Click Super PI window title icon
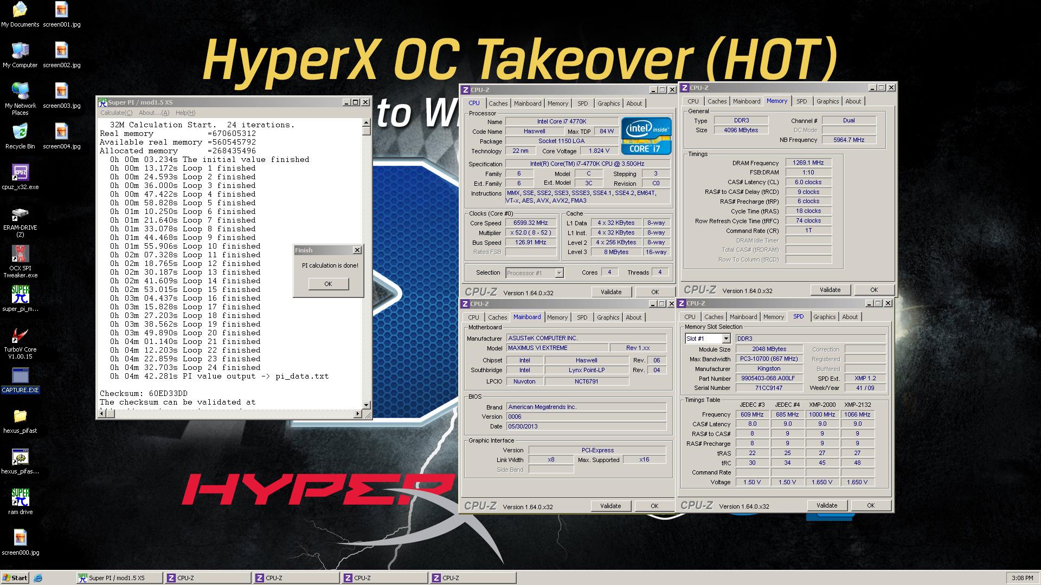The width and height of the screenshot is (1041, 585). coord(102,102)
